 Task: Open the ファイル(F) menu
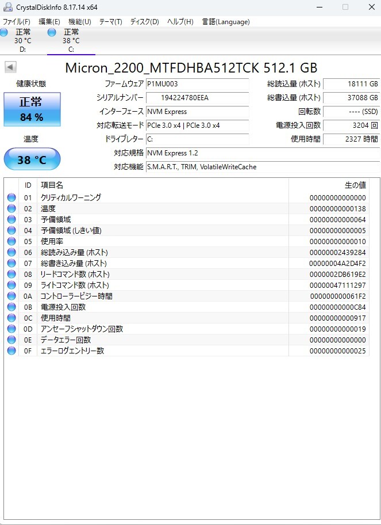point(16,22)
